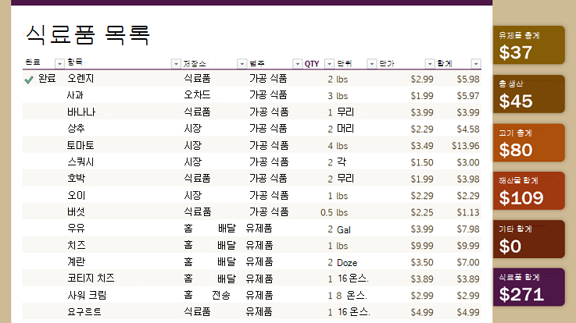Click the $1.50 unit price for 스쿼시
The width and height of the screenshot is (576, 323).
click(x=422, y=162)
